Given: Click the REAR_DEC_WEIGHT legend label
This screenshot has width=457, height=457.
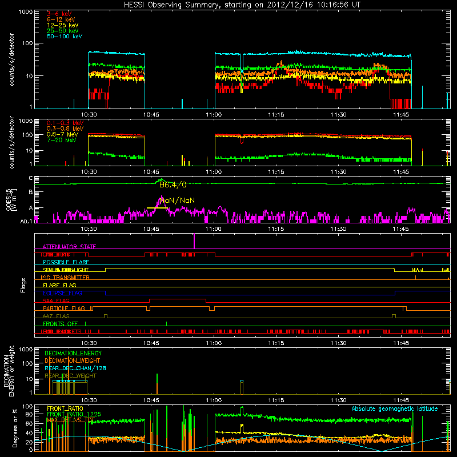Looking at the screenshot, I should click(x=70, y=376).
